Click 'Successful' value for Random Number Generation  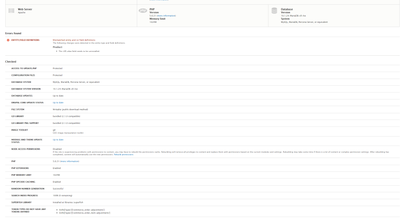click(58, 189)
